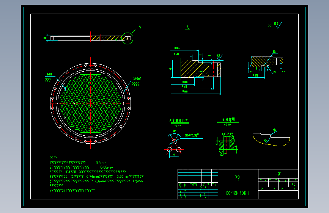Click the '???' label on the left leader
The height and width of the screenshot is (213, 329).
[x=48, y=80]
